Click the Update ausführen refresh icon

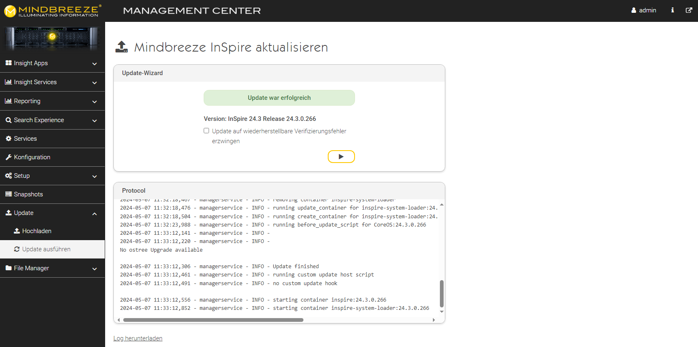click(17, 249)
